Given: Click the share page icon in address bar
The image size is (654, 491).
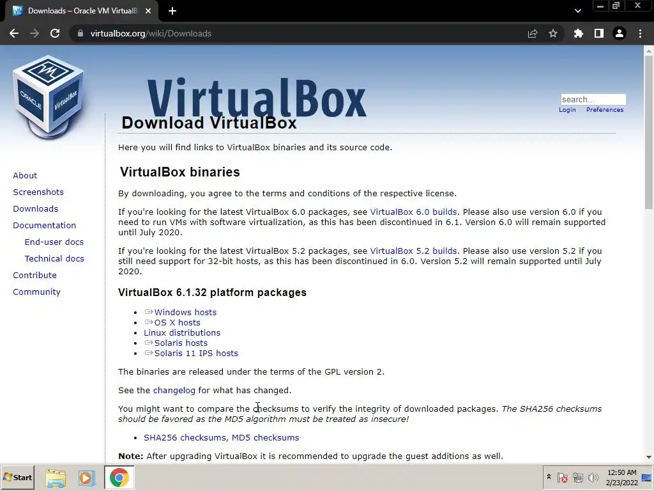Looking at the screenshot, I should (533, 33).
